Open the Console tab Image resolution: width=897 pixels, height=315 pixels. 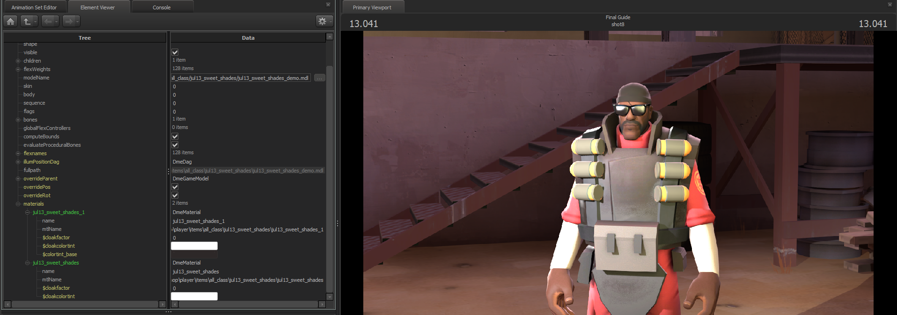point(162,7)
